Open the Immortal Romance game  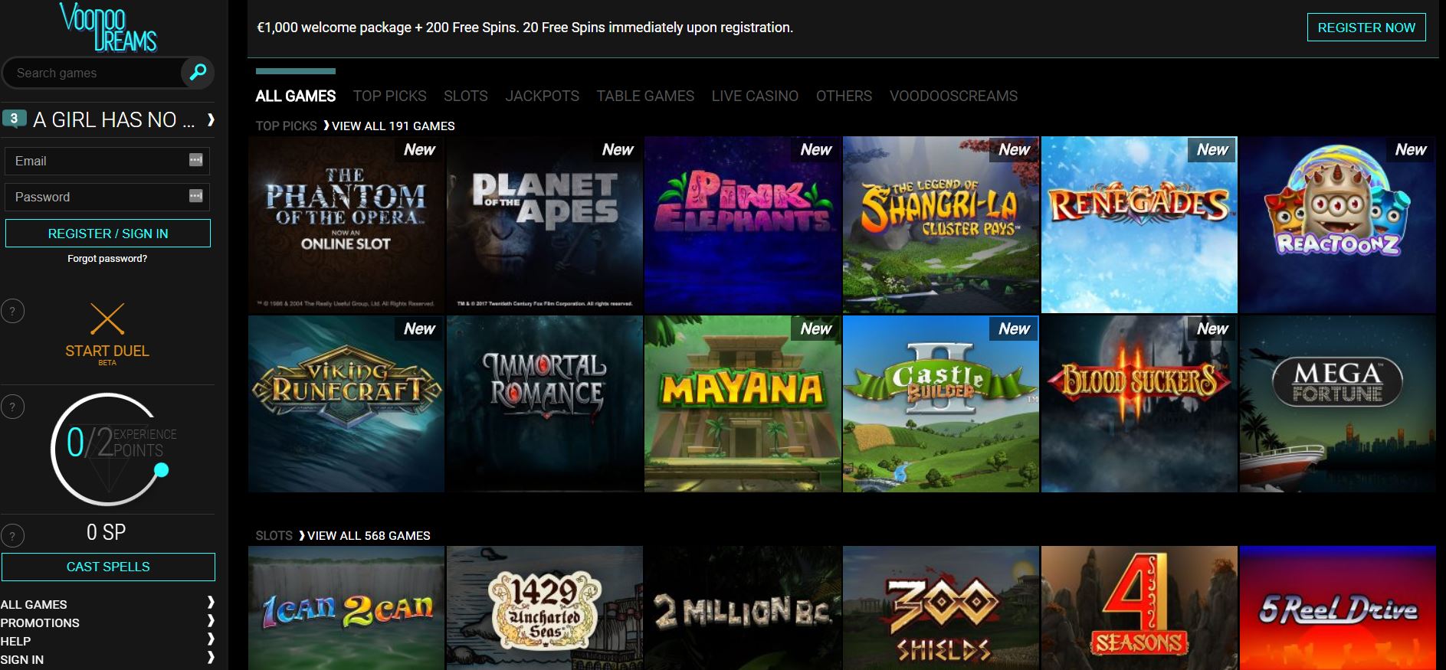545,404
